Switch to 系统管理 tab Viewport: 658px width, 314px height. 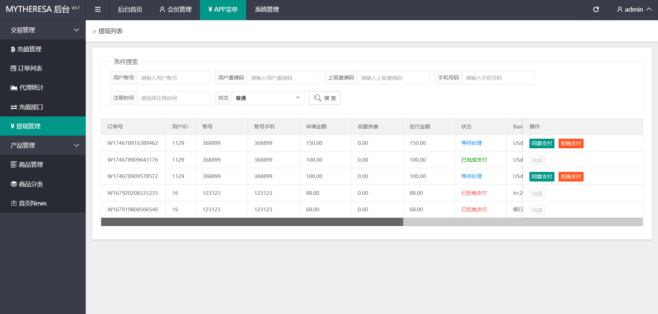point(267,10)
